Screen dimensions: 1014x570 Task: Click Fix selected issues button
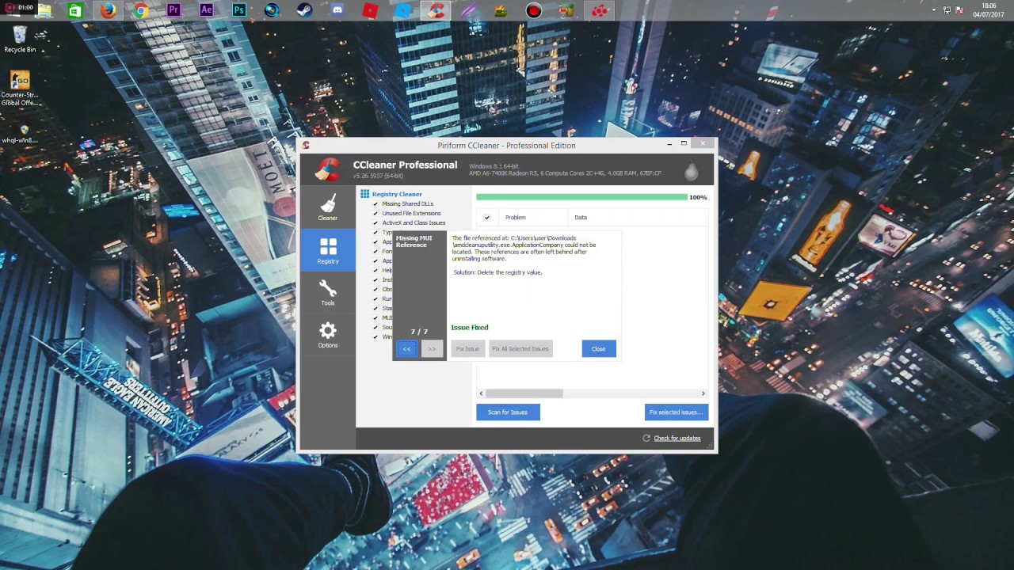(x=677, y=412)
